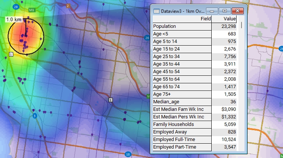Click the Employed Full-Time value 10,524
This screenshot has height=158, width=283.
pos(225,140)
